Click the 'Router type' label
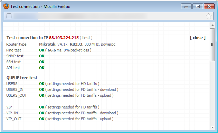The width and height of the screenshot is (218, 133). [16, 44]
